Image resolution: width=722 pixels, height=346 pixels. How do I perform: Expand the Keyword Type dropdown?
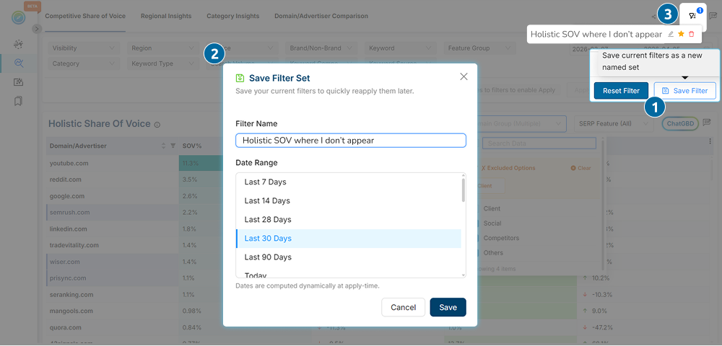coord(162,64)
